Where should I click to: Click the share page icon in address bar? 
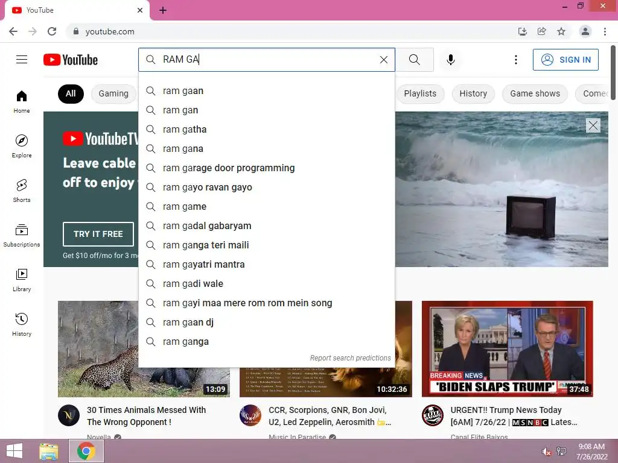coord(541,31)
